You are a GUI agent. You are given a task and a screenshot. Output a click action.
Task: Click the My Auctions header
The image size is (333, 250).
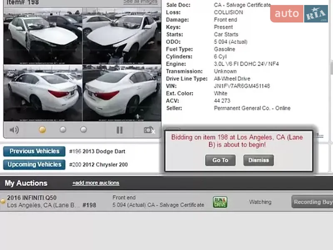coord(26,183)
